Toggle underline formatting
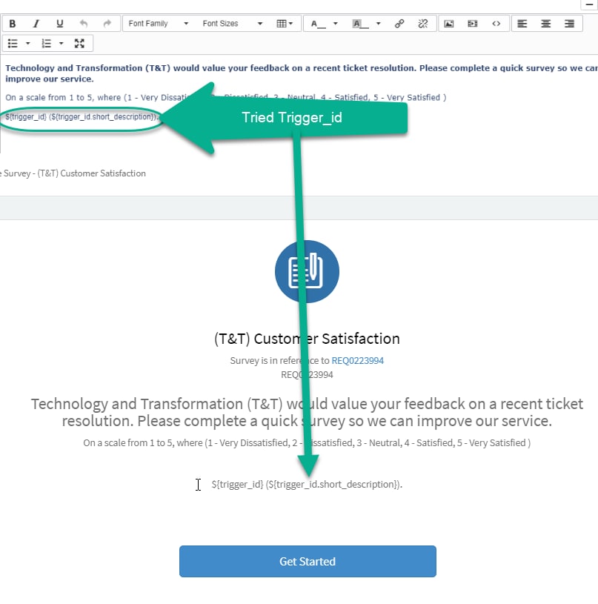The width and height of the screenshot is (598, 604). (60, 24)
